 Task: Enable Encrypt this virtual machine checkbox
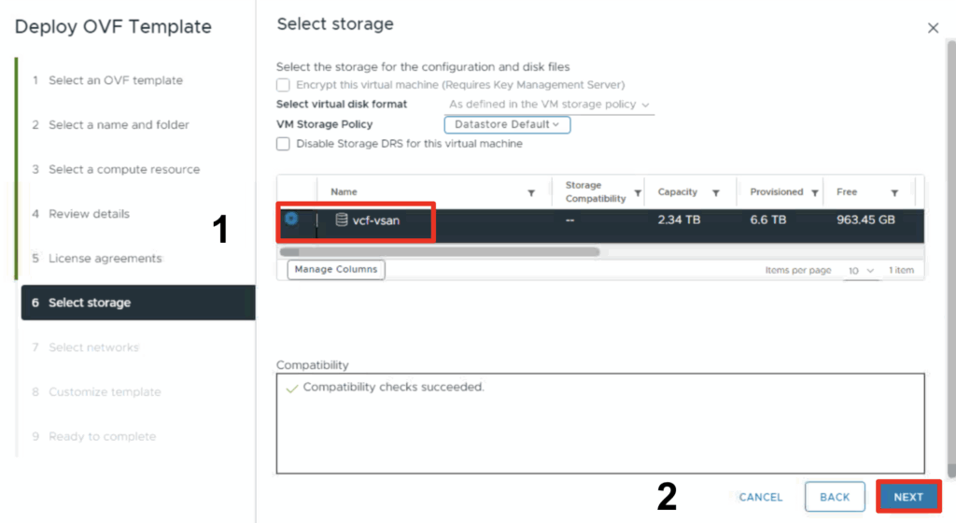tap(283, 85)
